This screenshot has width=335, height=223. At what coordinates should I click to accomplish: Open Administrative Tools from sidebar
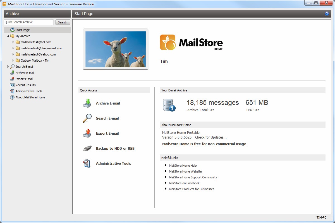point(29,91)
